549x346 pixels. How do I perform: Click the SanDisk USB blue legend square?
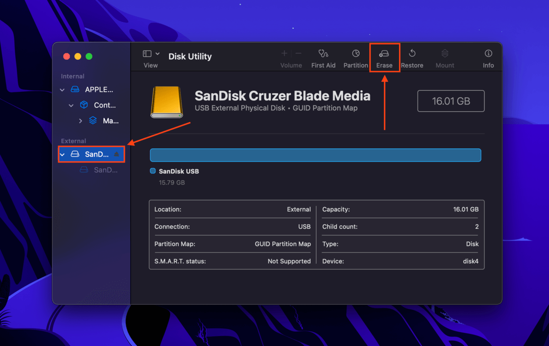click(153, 171)
